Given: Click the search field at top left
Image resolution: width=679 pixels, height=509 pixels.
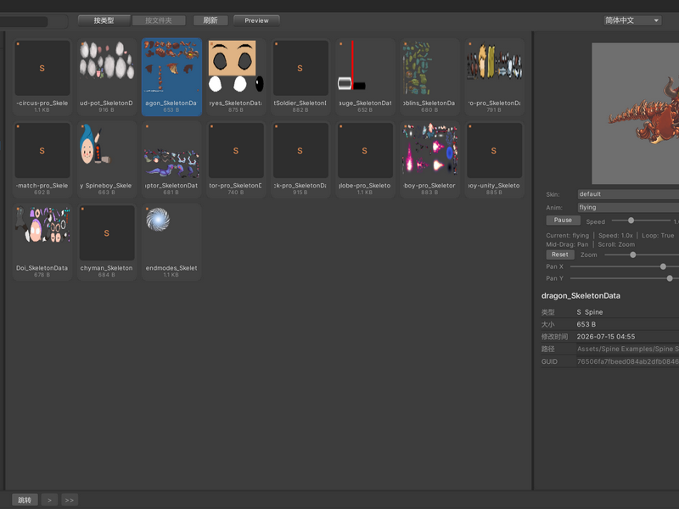Looking at the screenshot, I should click(x=24, y=22).
